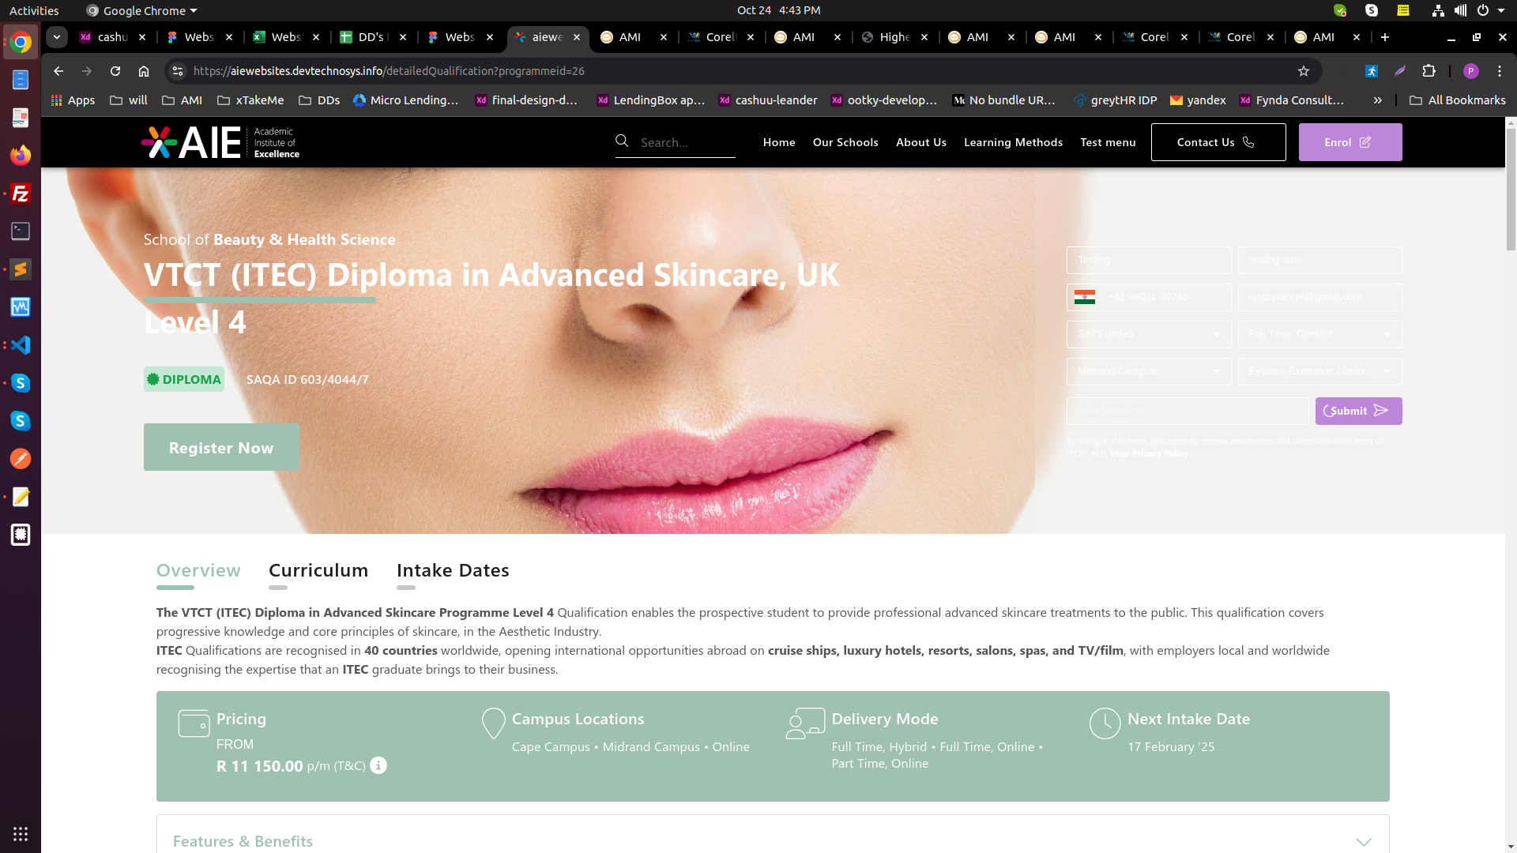The height and width of the screenshot is (853, 1517).
Task: Open the All Bookmarks folder
Action: click(x=1457, y=100)
